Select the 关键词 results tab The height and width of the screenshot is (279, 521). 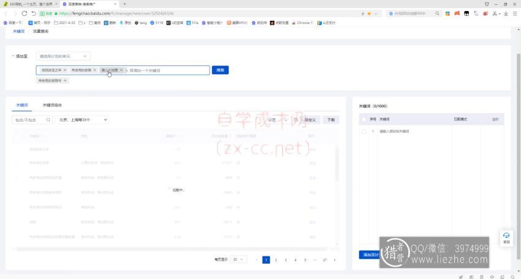coord(22,105)
